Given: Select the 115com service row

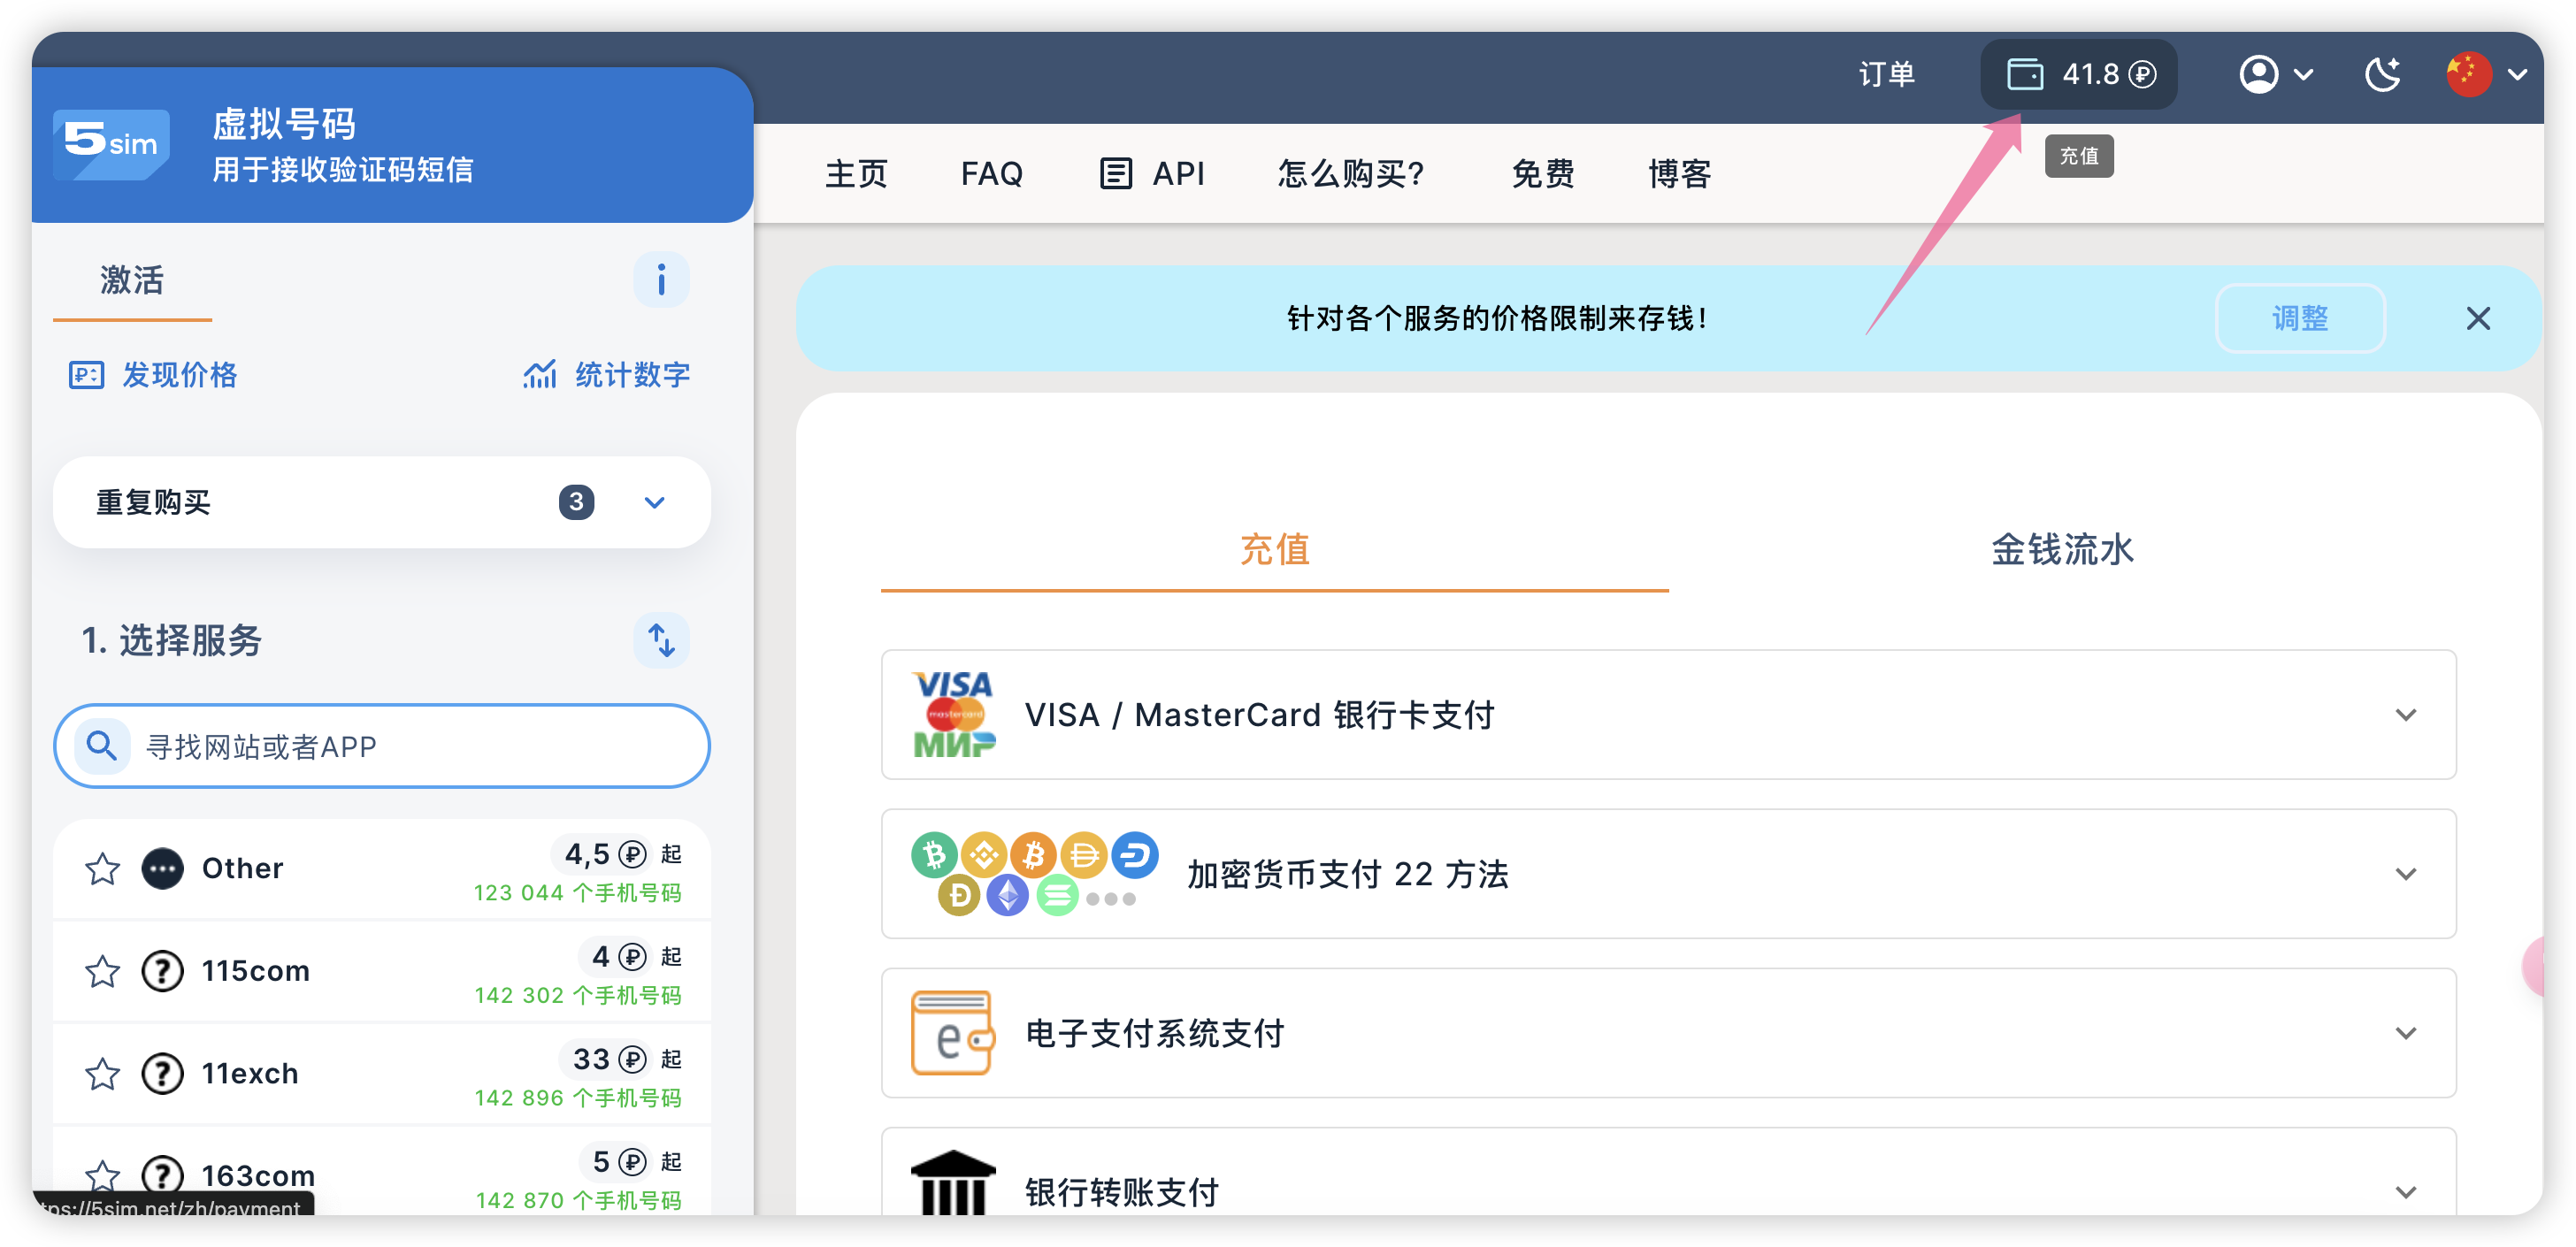Looking at the screenshot, I should click(x=381, y=971).
